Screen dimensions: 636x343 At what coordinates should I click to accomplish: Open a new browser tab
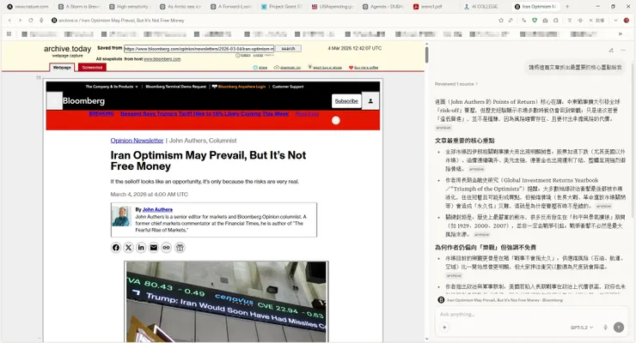point(567,7)
